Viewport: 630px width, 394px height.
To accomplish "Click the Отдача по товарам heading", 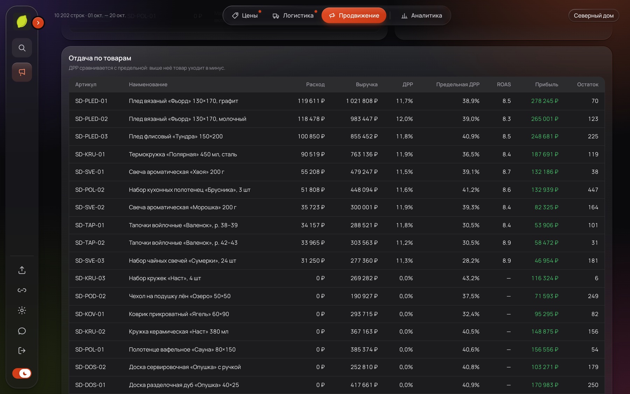I will [x=100, y=58].
